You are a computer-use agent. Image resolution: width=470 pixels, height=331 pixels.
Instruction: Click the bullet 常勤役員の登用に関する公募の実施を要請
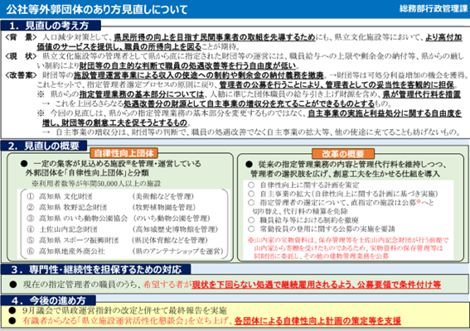pyautogui.click(x=322, y=229)
